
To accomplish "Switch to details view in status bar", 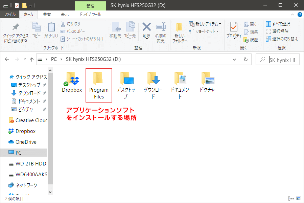I will coord(291,198).
